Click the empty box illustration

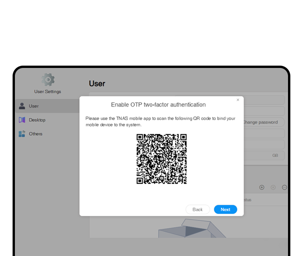pos(186,230)
